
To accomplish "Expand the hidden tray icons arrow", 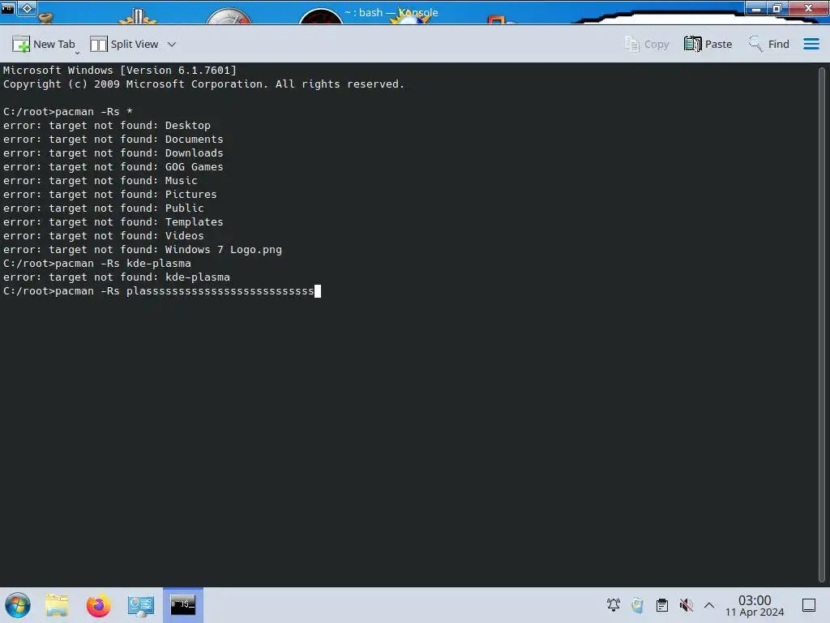I will pos(709,605).
